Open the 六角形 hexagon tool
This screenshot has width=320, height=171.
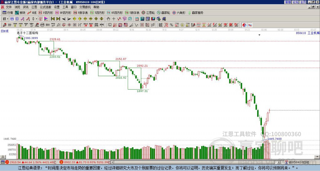(x=179, y=12)
